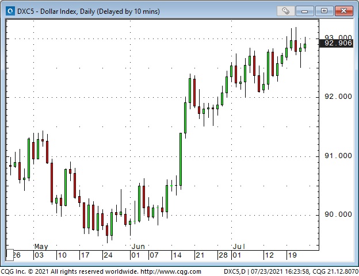This screenshot has width=359, height=276.
Task: Close the DXC5 chart window
Action: [343, 11]
